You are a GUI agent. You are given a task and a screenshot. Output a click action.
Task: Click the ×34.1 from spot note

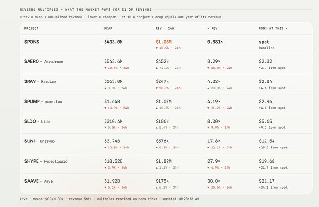click(x=273, y=187)
